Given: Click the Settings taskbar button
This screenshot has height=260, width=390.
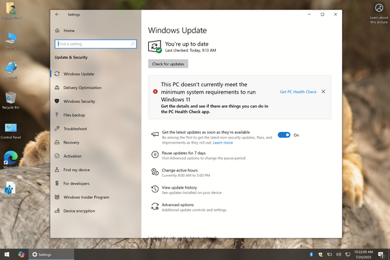Looking at the screenshot, I should pyautogui.click(x=51, y=254).
